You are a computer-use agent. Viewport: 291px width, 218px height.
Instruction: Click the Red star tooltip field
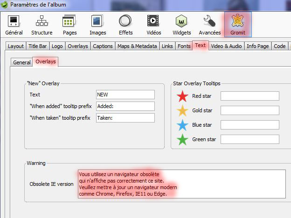(x=249, y=96)
